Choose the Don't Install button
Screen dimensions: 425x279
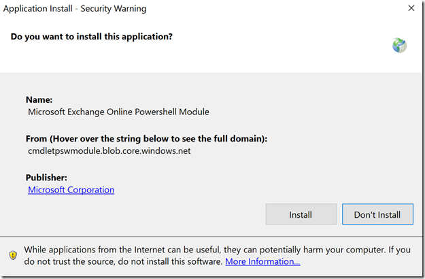(377, 214)
